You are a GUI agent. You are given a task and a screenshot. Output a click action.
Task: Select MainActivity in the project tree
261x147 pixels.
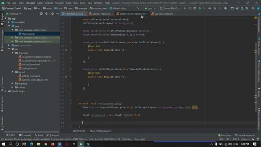pos(28,34)
